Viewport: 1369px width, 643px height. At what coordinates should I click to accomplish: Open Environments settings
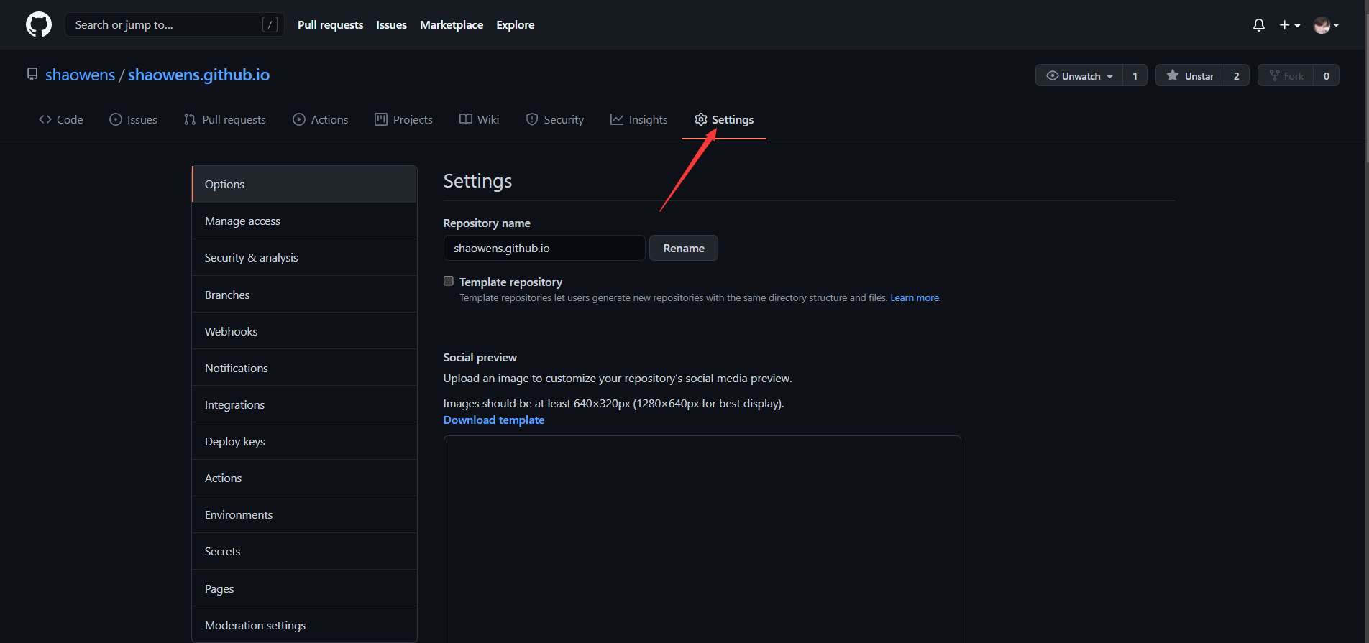coord(304,514)
